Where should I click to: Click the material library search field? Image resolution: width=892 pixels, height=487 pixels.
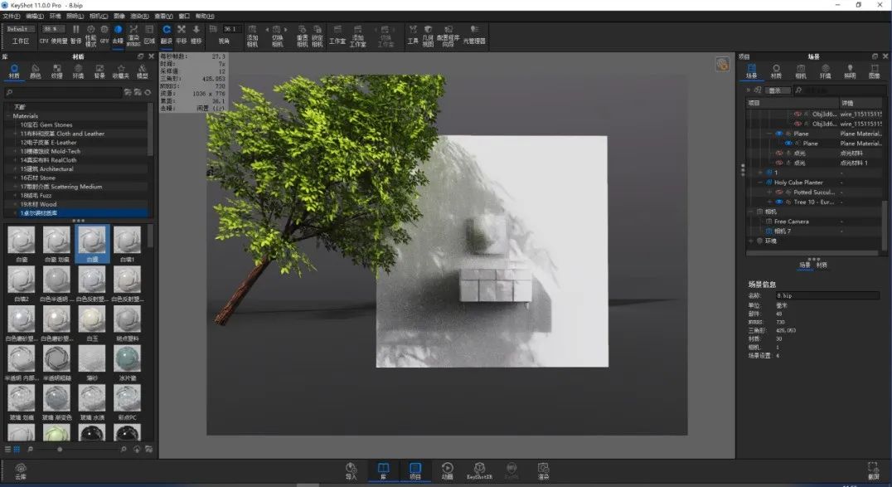62,92
